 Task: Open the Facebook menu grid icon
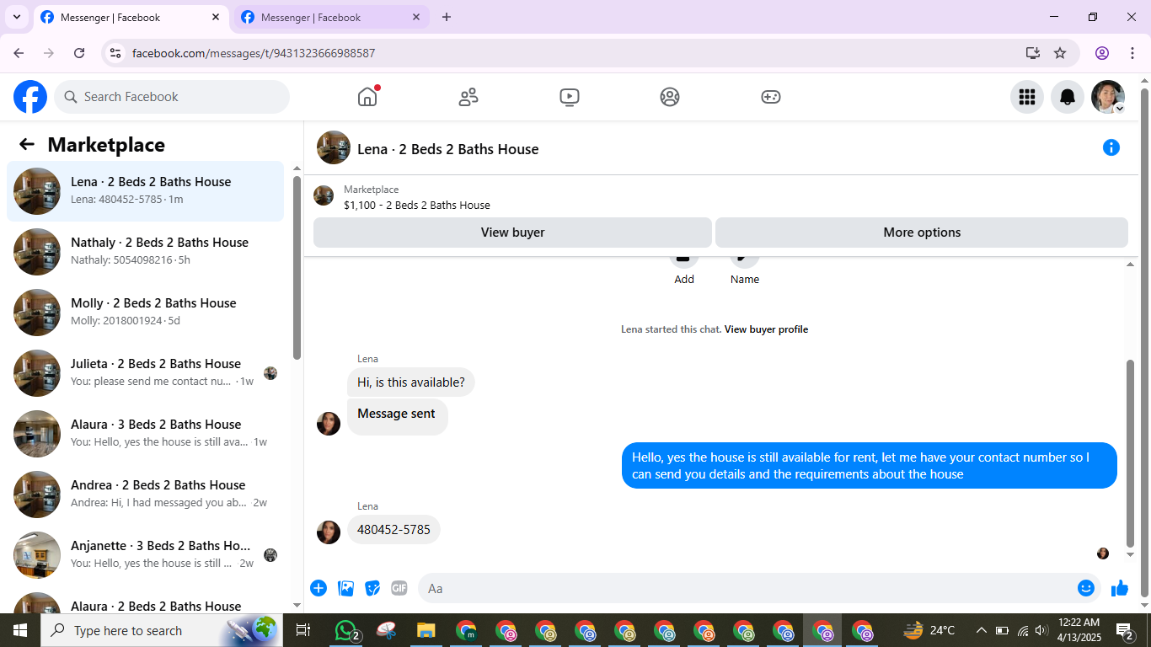[x=1027, y=97]
